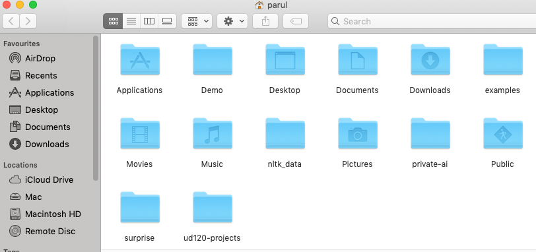Go back with the left arrow
This screenshot has height=252, width=536.
tap(11, 21)
